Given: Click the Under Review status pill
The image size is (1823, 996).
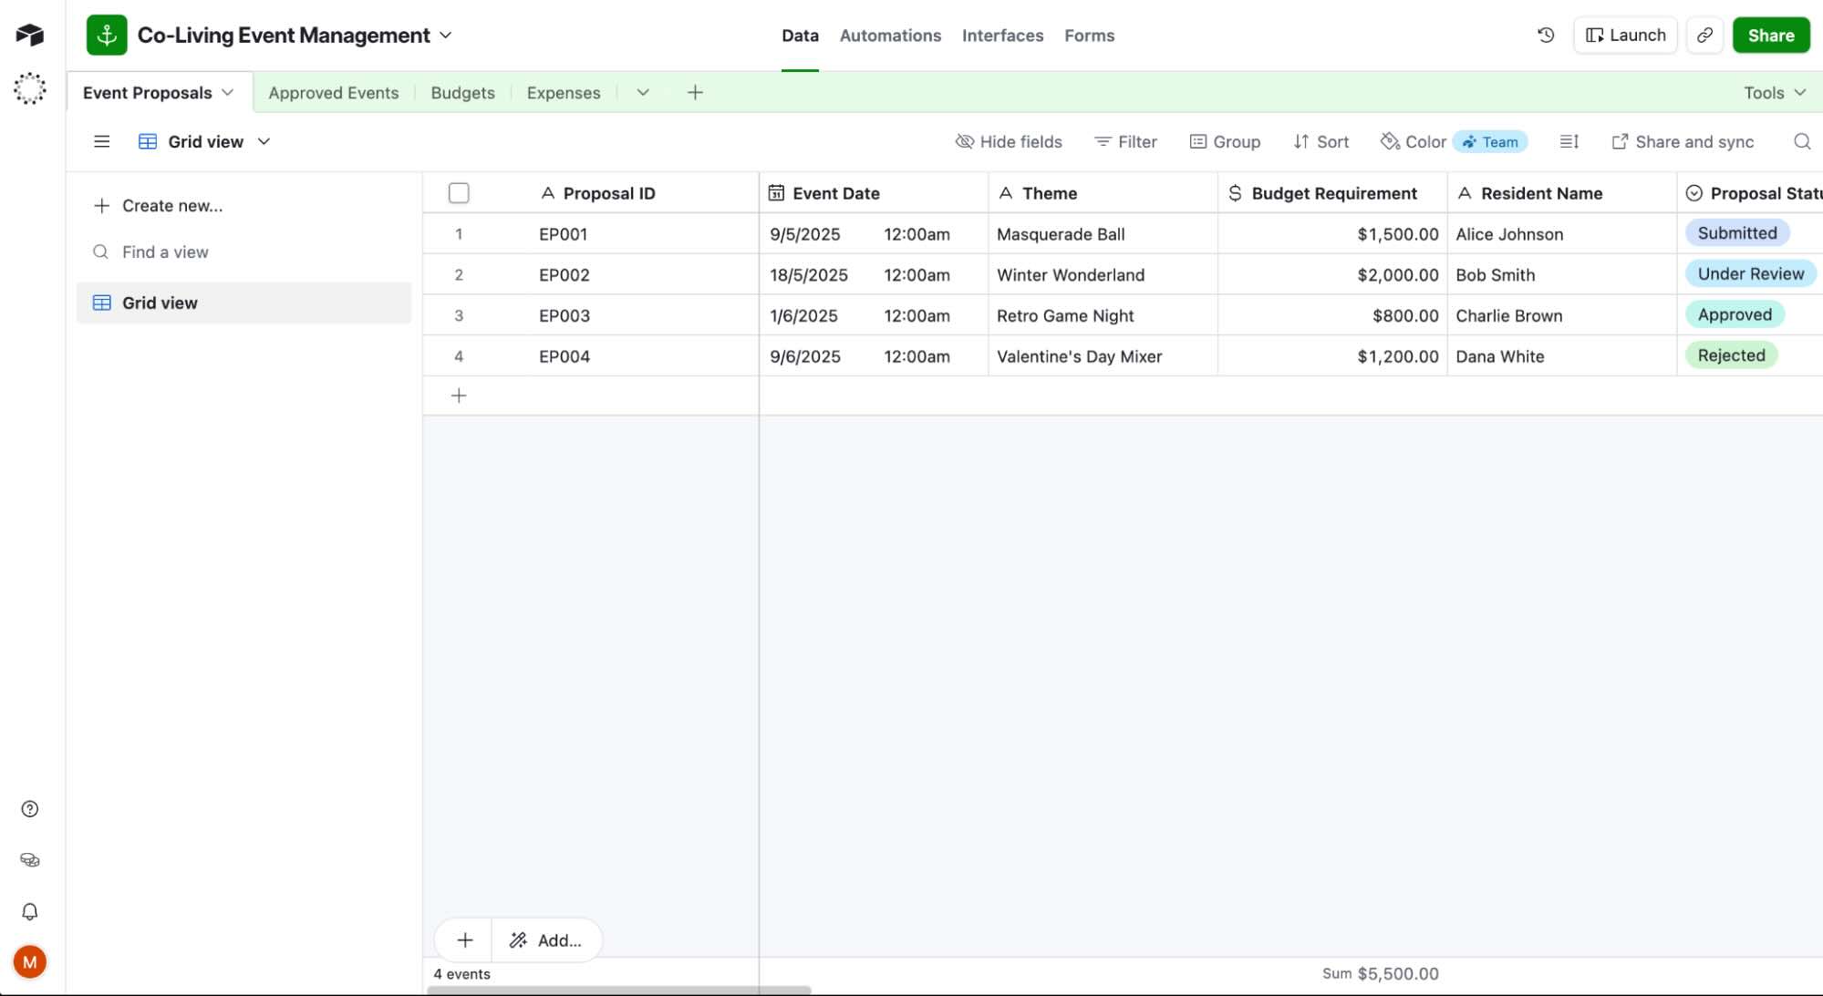Looking at the screenshot, I should click(x=1750, y=274).
